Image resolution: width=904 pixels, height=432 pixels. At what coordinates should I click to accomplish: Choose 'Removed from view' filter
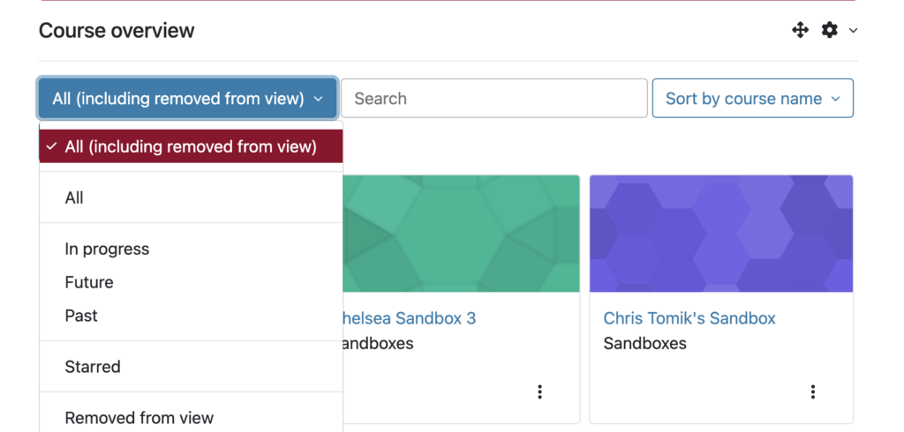point(139,418)
